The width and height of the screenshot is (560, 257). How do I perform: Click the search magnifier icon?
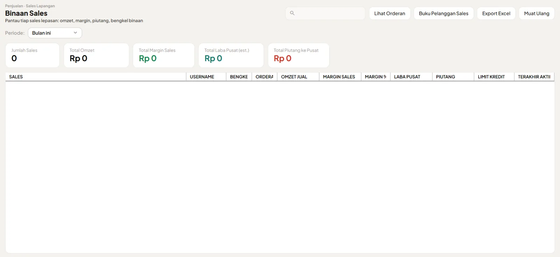[x=292, y=13]
